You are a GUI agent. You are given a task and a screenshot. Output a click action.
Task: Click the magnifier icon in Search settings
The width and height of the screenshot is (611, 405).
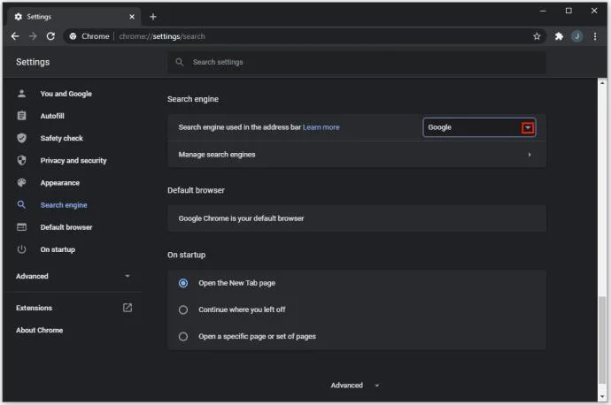tap(179, 62)
